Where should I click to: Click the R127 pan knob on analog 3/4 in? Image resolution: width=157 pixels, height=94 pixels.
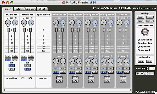79,61
